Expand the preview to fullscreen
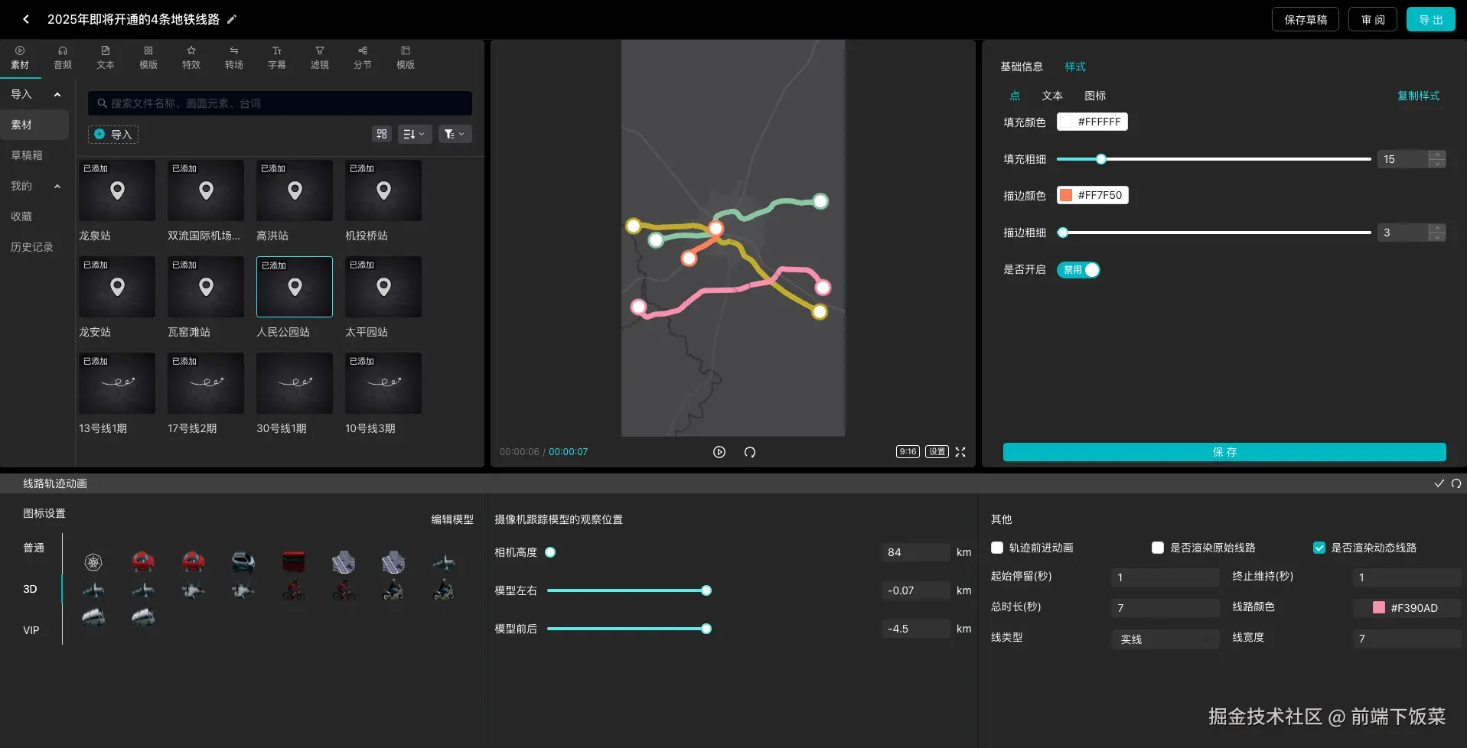The height and width of the screenshot is (748, 1467). tap(960, 452)
